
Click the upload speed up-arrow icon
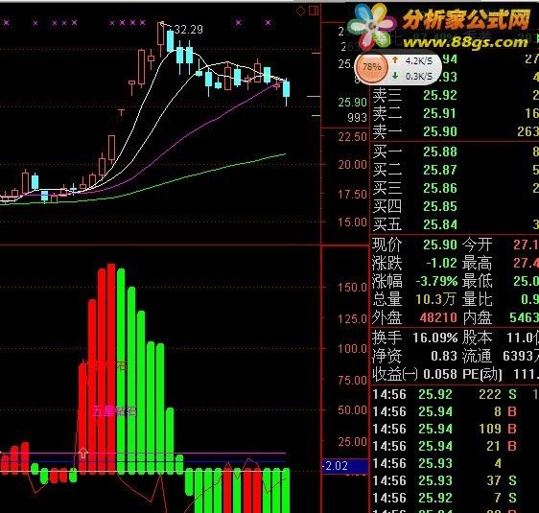point(395,60)
